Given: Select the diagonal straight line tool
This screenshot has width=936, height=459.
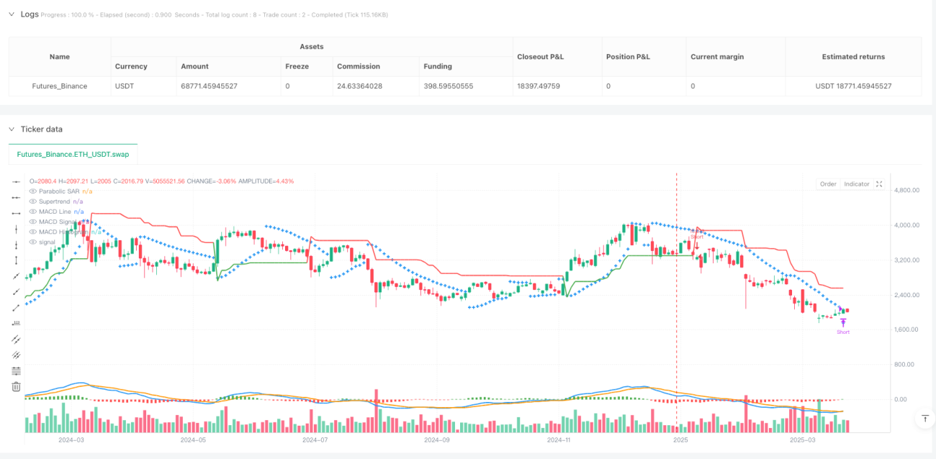Looking at the screenshot, I should pyautogui.click(x=16, y=276).
